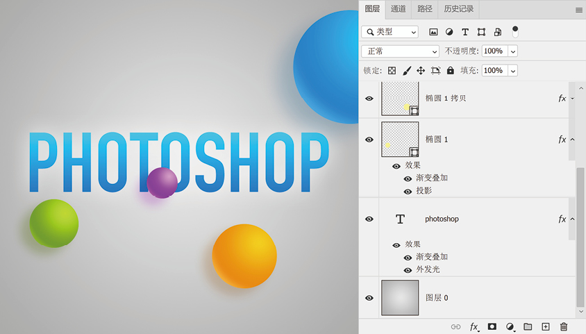Hide the photoshop text layer

(x=369, y=219)
